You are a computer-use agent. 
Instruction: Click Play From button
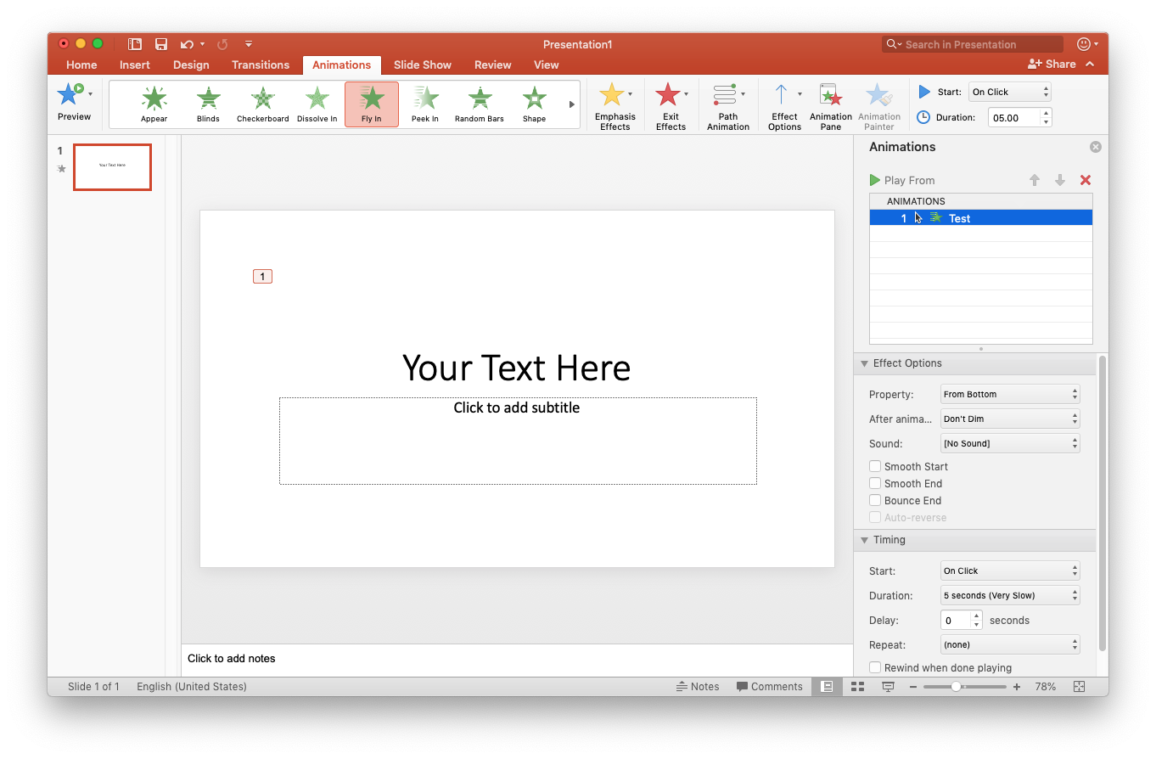point(901,180)
